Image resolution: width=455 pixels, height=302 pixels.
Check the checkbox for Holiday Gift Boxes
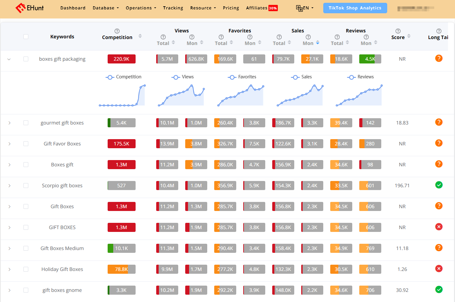click(26, 269)
